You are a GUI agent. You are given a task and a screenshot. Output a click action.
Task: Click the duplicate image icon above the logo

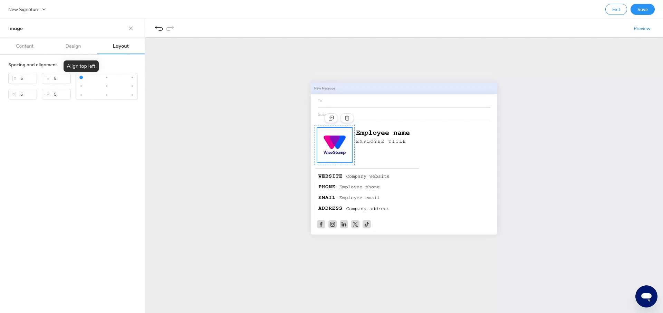point(331,118)
